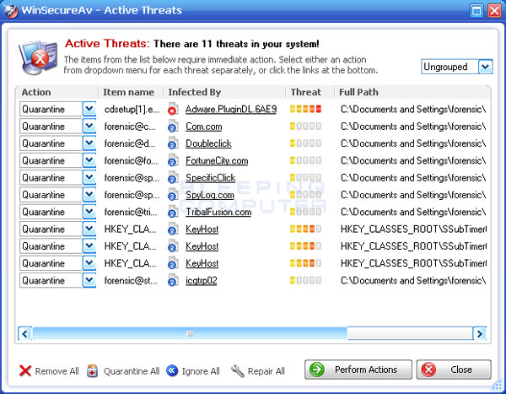Screen dimensions: 506x394
Task: Open the icqtrp02 threat link
Action: pyautogui.click(x=202, y=281)
